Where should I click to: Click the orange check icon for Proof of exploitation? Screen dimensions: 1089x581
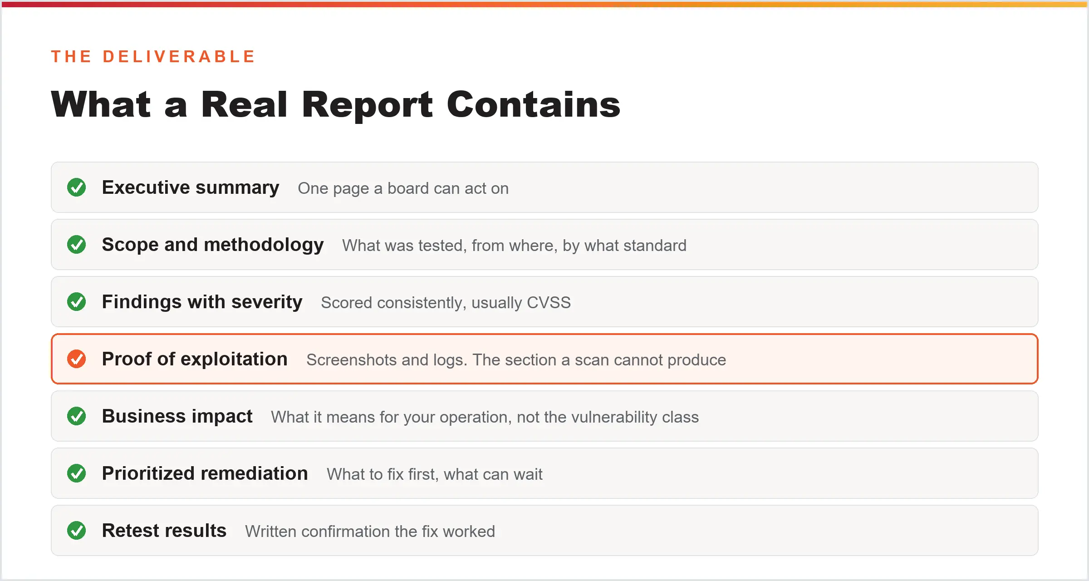pyautogui.click(x=76, y=359)
